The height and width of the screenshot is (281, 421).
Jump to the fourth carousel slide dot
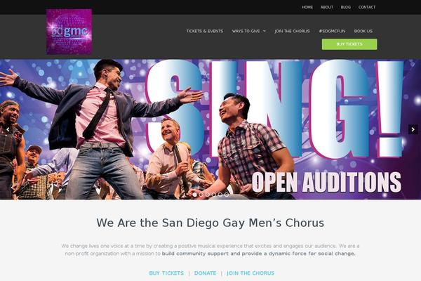pos(214,195)
